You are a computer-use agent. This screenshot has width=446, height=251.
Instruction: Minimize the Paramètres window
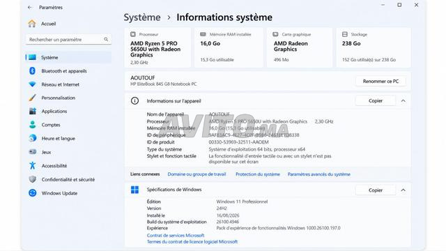383,5
